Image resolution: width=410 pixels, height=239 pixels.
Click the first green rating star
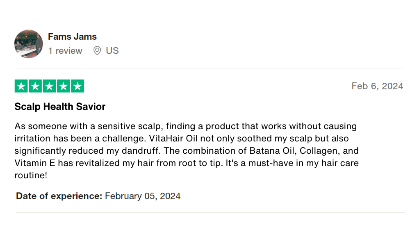coord(21,86)
